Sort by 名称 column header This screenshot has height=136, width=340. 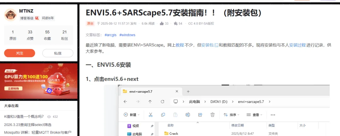tap(170, 125)
